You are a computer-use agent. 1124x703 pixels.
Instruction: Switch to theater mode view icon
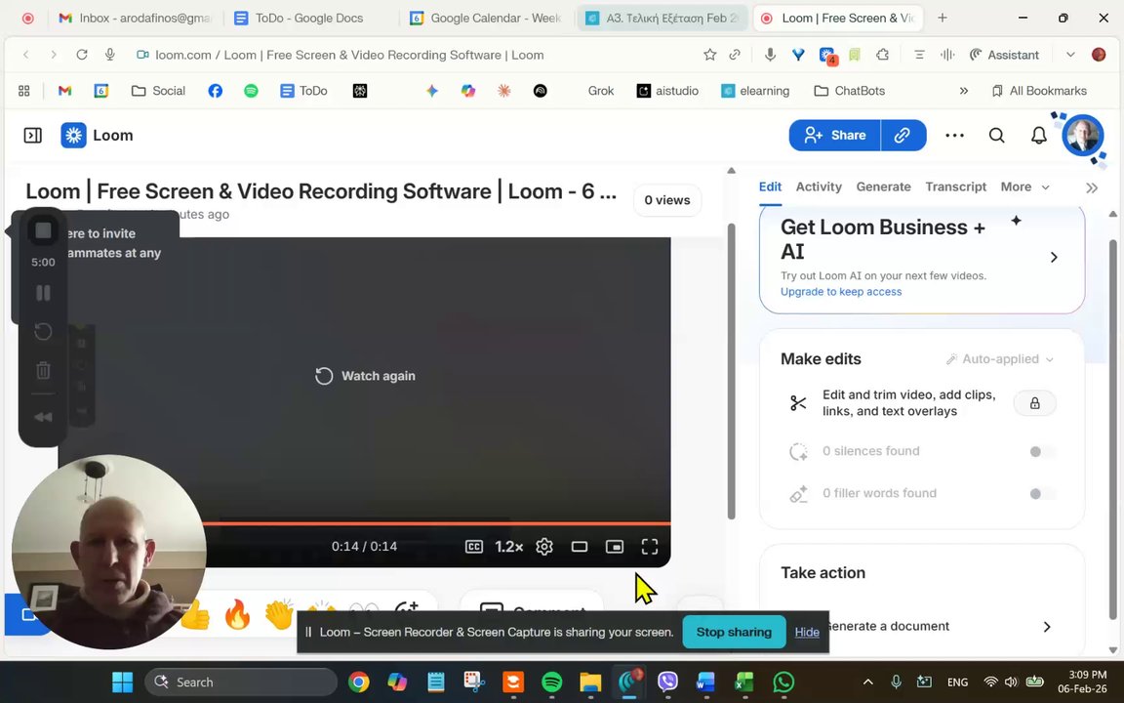[x=580, y=547]
